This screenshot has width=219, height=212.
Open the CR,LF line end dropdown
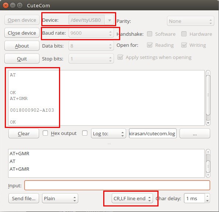click(x=132, y=198)
